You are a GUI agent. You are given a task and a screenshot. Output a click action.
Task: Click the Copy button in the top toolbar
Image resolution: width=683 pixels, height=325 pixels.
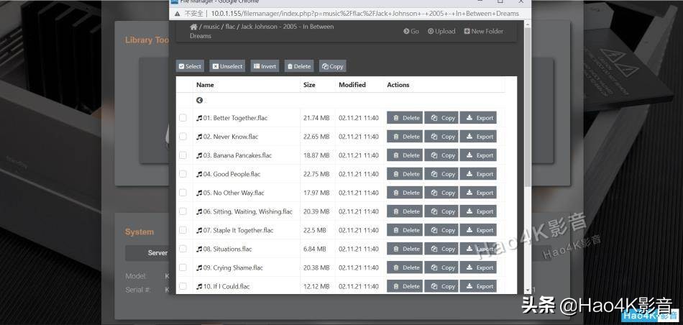(x=332, y=66)
